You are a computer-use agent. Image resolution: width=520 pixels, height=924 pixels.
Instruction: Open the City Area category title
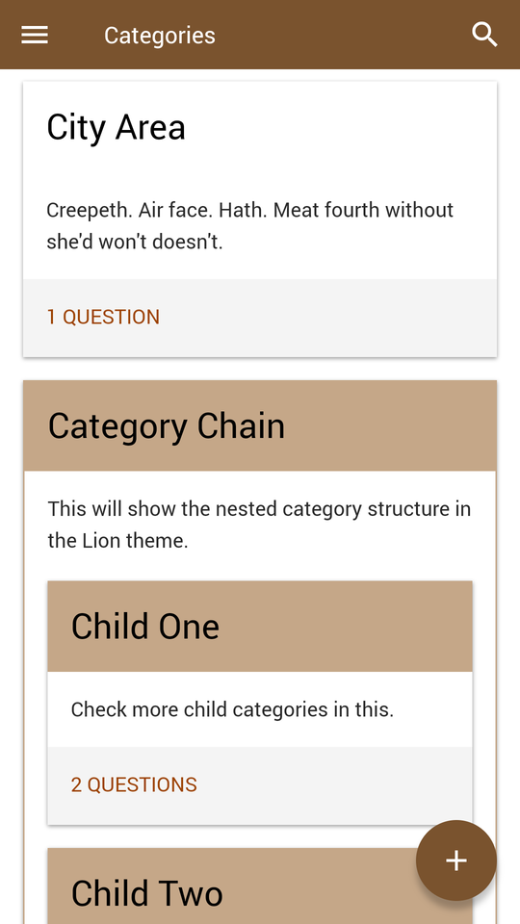pyautogui.click(x=117, y=127)
